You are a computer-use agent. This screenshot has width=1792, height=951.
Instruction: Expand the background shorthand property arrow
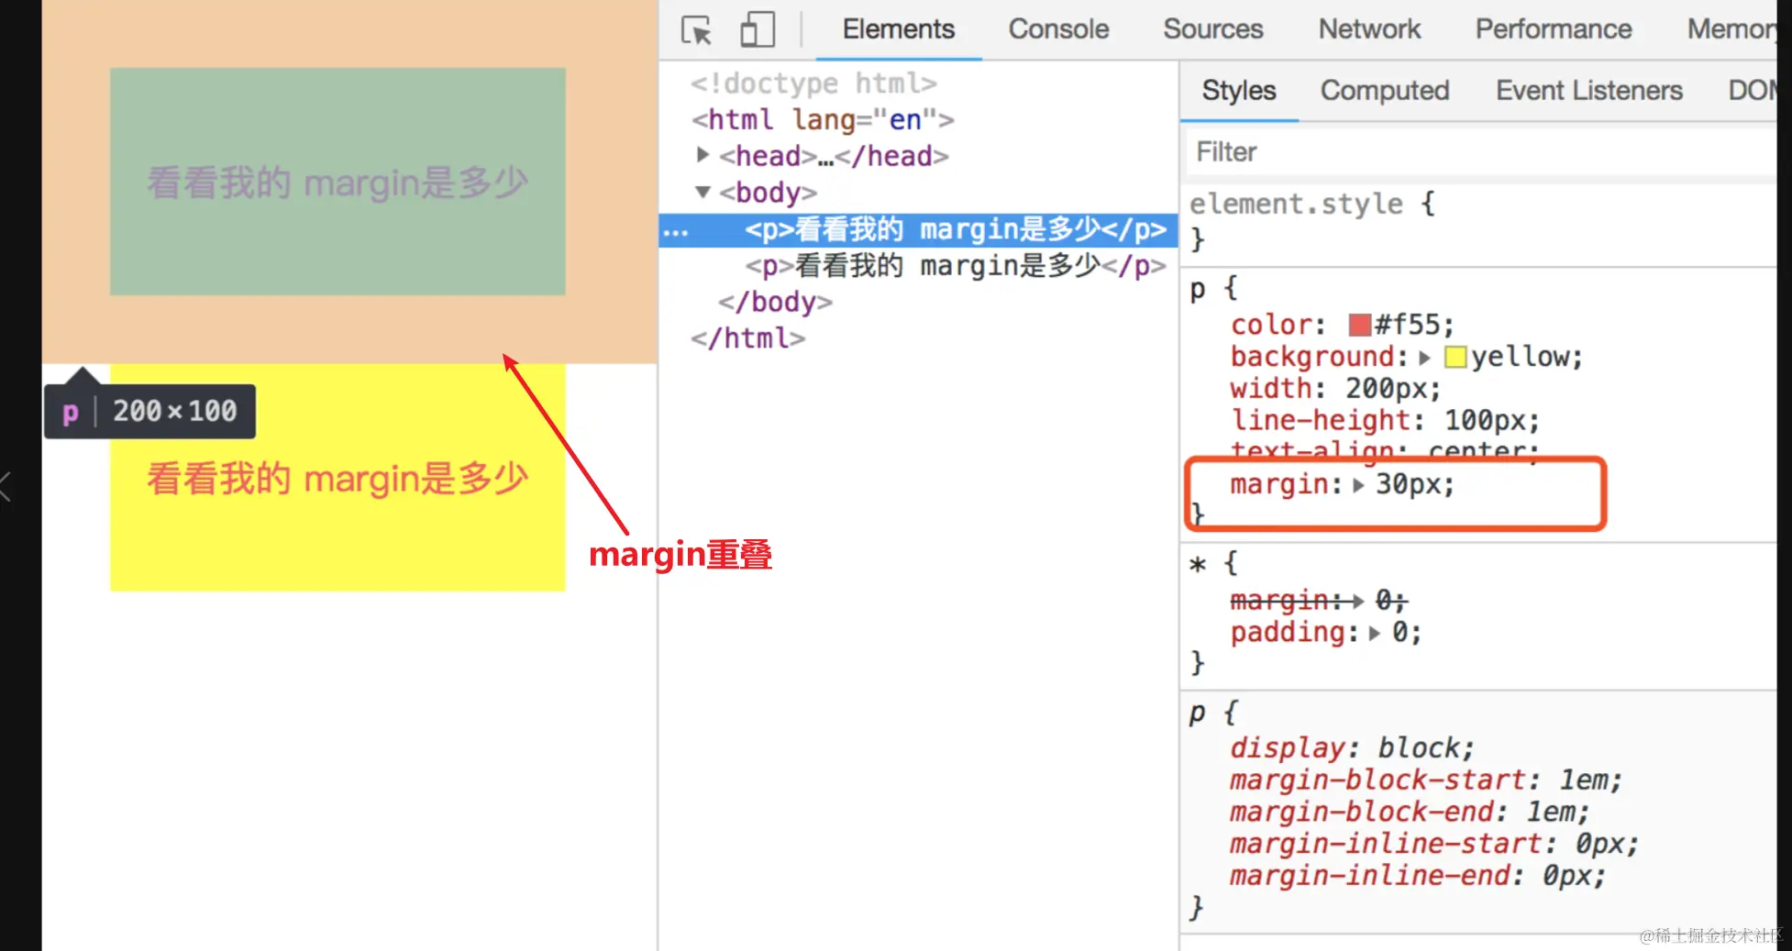[1424, 357]
